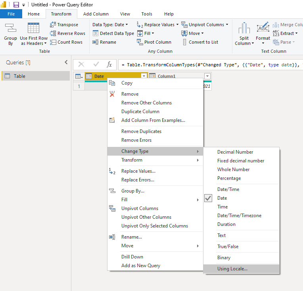This screenshot has height=291, width=303.
Task: Choose Fixed decimal number type
Action: point(242,161)
